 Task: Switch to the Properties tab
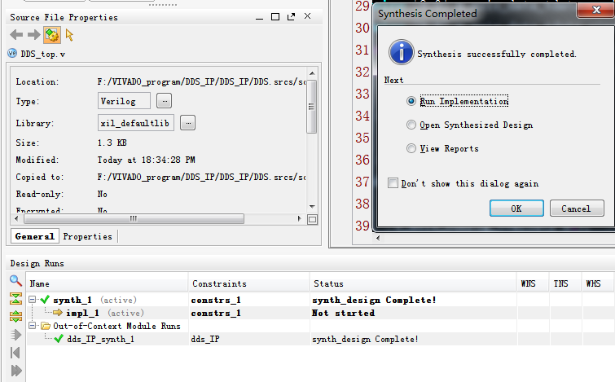pyautogui.click(x=87, y=236)
